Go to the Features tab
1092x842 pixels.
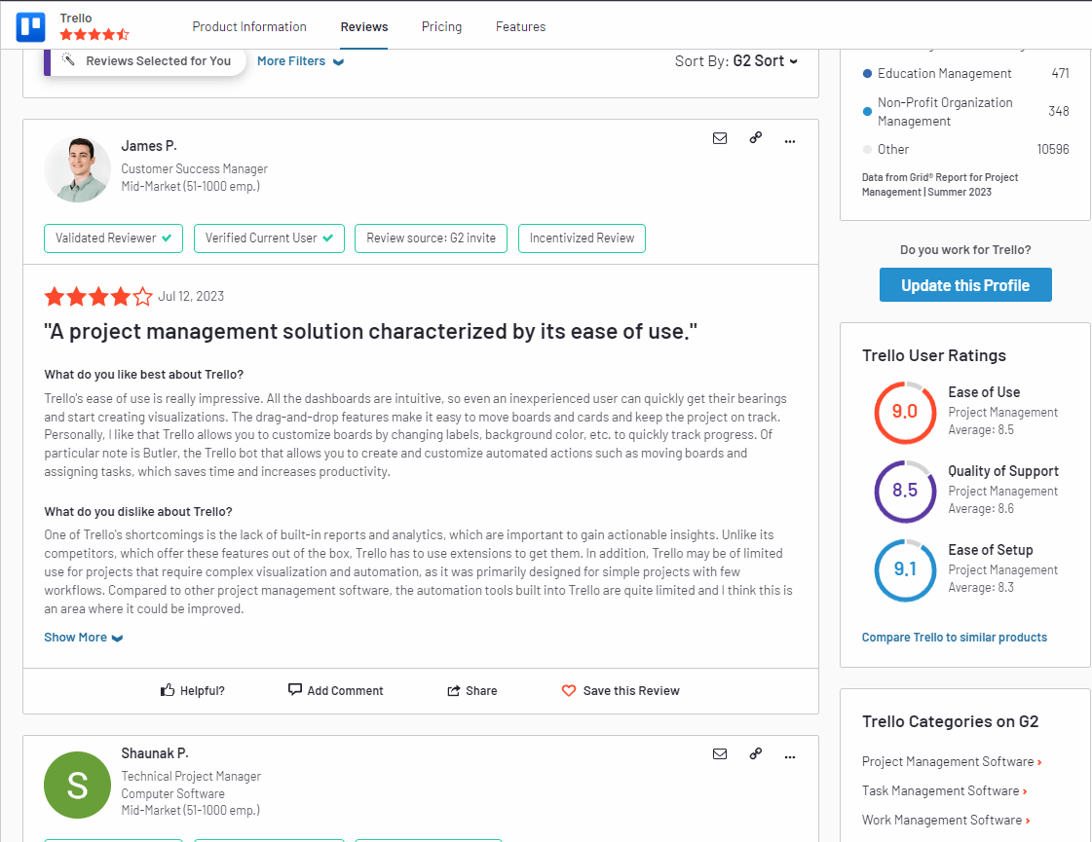click(520, 26)
